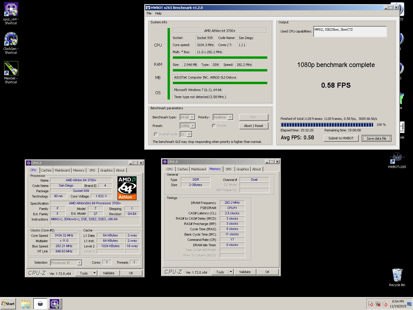Open the Overkill mode 2x dropdown
This screenshot has height=310, width=413.
pos(186,134)
